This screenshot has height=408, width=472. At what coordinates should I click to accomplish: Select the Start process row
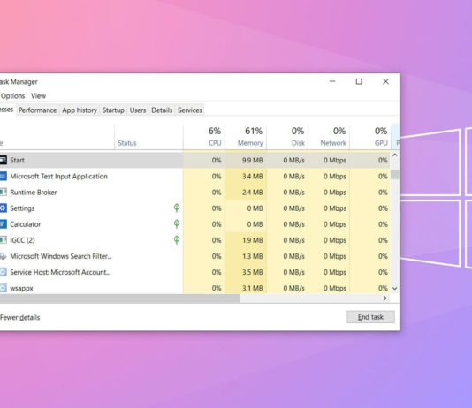194,160
